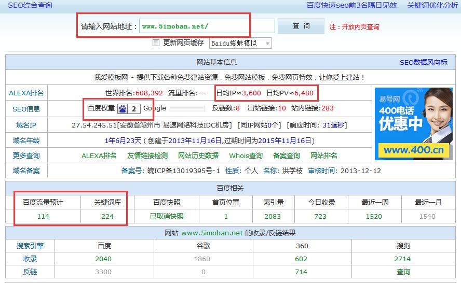The image size is (461, 283).
Task: Open 百度快速seo前3名隔日见效 link
Action: tap(351, 5)
